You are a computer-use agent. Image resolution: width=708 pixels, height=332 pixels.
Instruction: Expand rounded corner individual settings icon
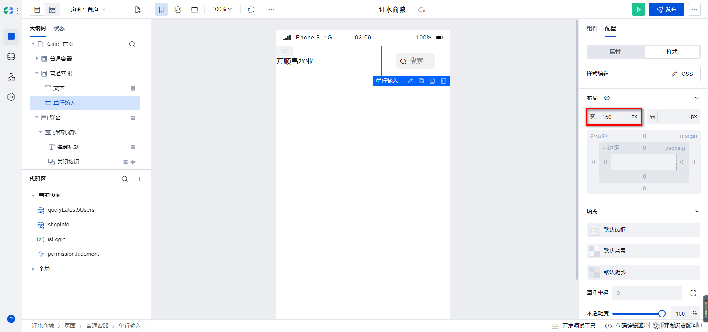[x=693, y=293]
